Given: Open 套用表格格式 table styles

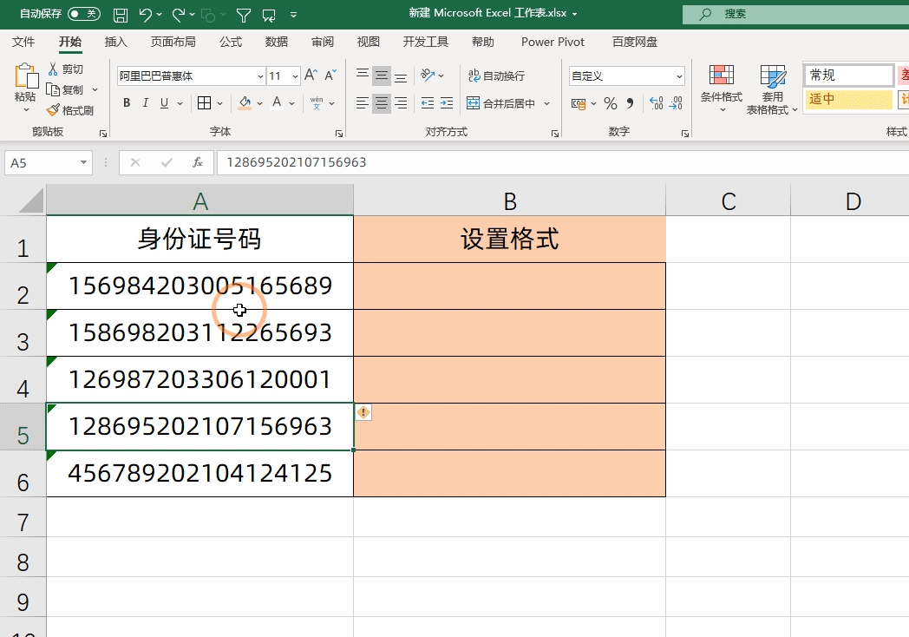Looking at the screenshot, I should click(x=772, y=89).
